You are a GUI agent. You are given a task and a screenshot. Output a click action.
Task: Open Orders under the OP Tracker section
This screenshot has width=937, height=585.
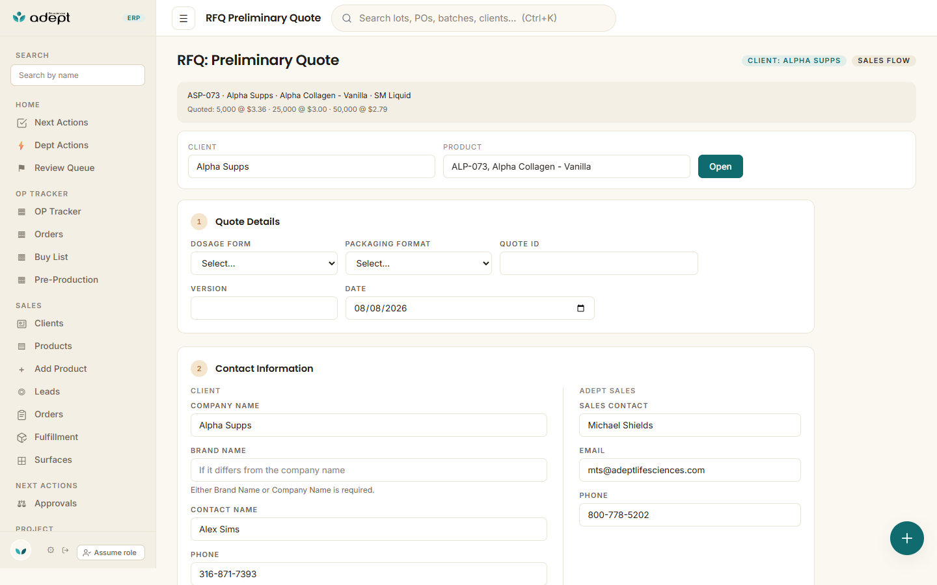(x=49, y=234)
